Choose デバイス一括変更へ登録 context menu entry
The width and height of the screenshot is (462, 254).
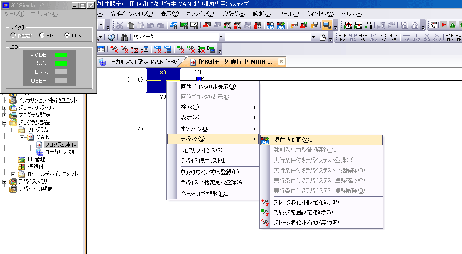click(213, 182)
